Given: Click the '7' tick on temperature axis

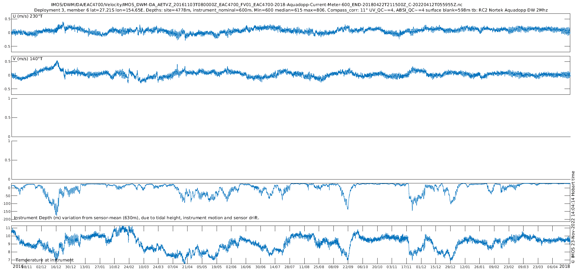Looking at the screenshot, I should click(x=9, y=260).
